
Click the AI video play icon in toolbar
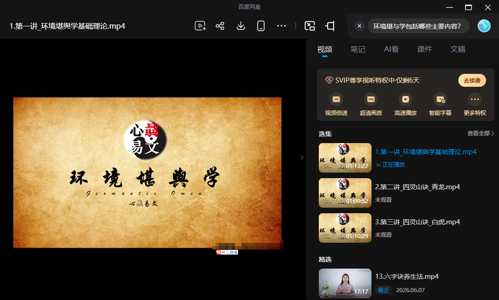pyautogui.click(x=200, y=26)
